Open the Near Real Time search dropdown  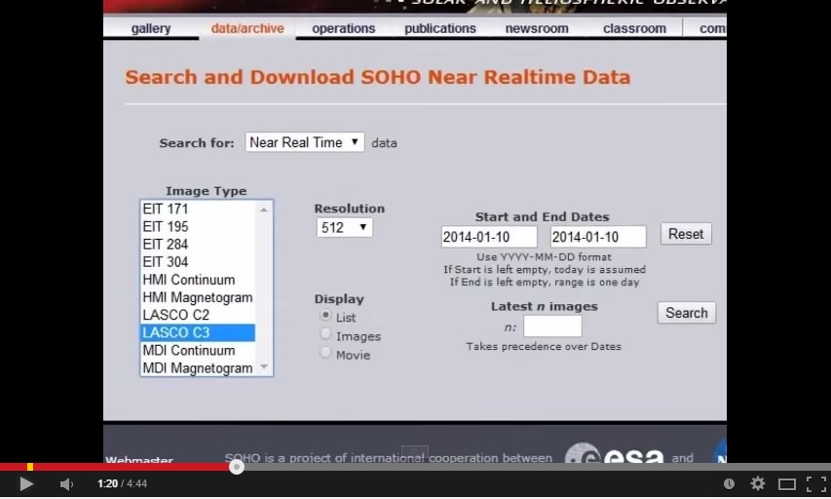pos(305,142)
